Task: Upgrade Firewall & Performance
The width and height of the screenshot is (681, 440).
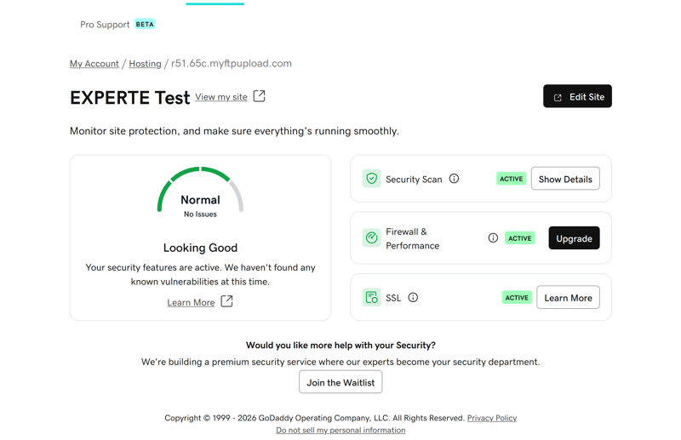Action: tap(574, 238)
